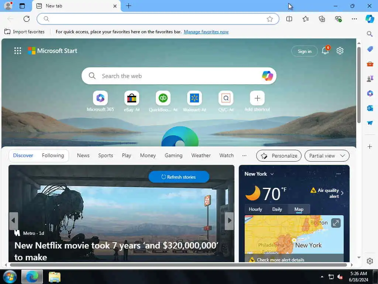Open tab actions menu icon
This screenshot has height=284, width=378.
(22, 6)
